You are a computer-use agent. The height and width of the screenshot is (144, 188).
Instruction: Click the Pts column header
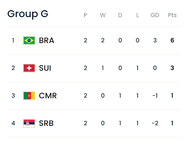tap(172, 15)
